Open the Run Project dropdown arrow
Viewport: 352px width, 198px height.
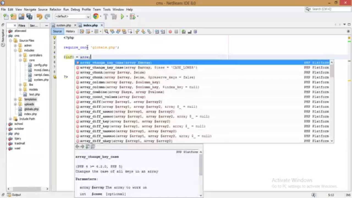point(127,16)
